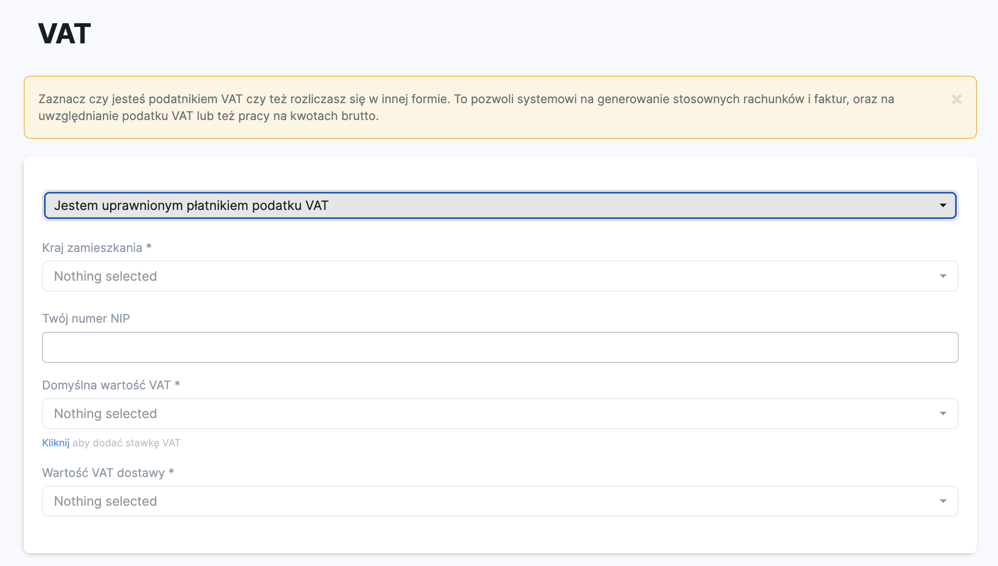Click the VAT page heading
Image resolution: width=998 pixels, height=566 pixels.
(x=64, y=34)
